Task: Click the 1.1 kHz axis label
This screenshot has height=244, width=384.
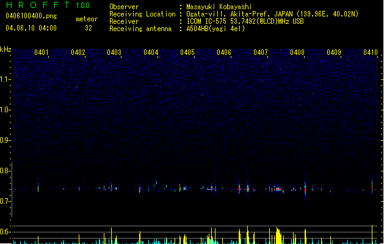Action: pyautogui.click(x=5, y=79)
